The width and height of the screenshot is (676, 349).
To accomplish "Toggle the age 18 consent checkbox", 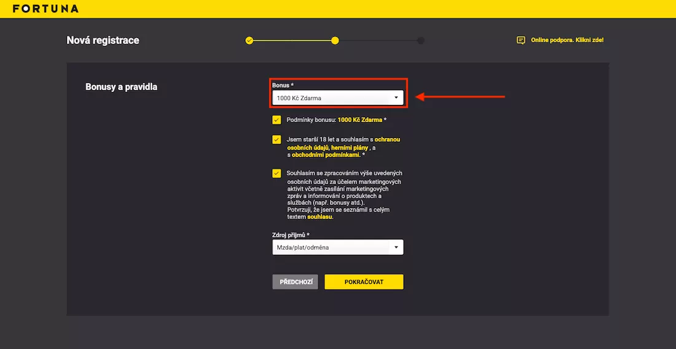I will 277,139.
